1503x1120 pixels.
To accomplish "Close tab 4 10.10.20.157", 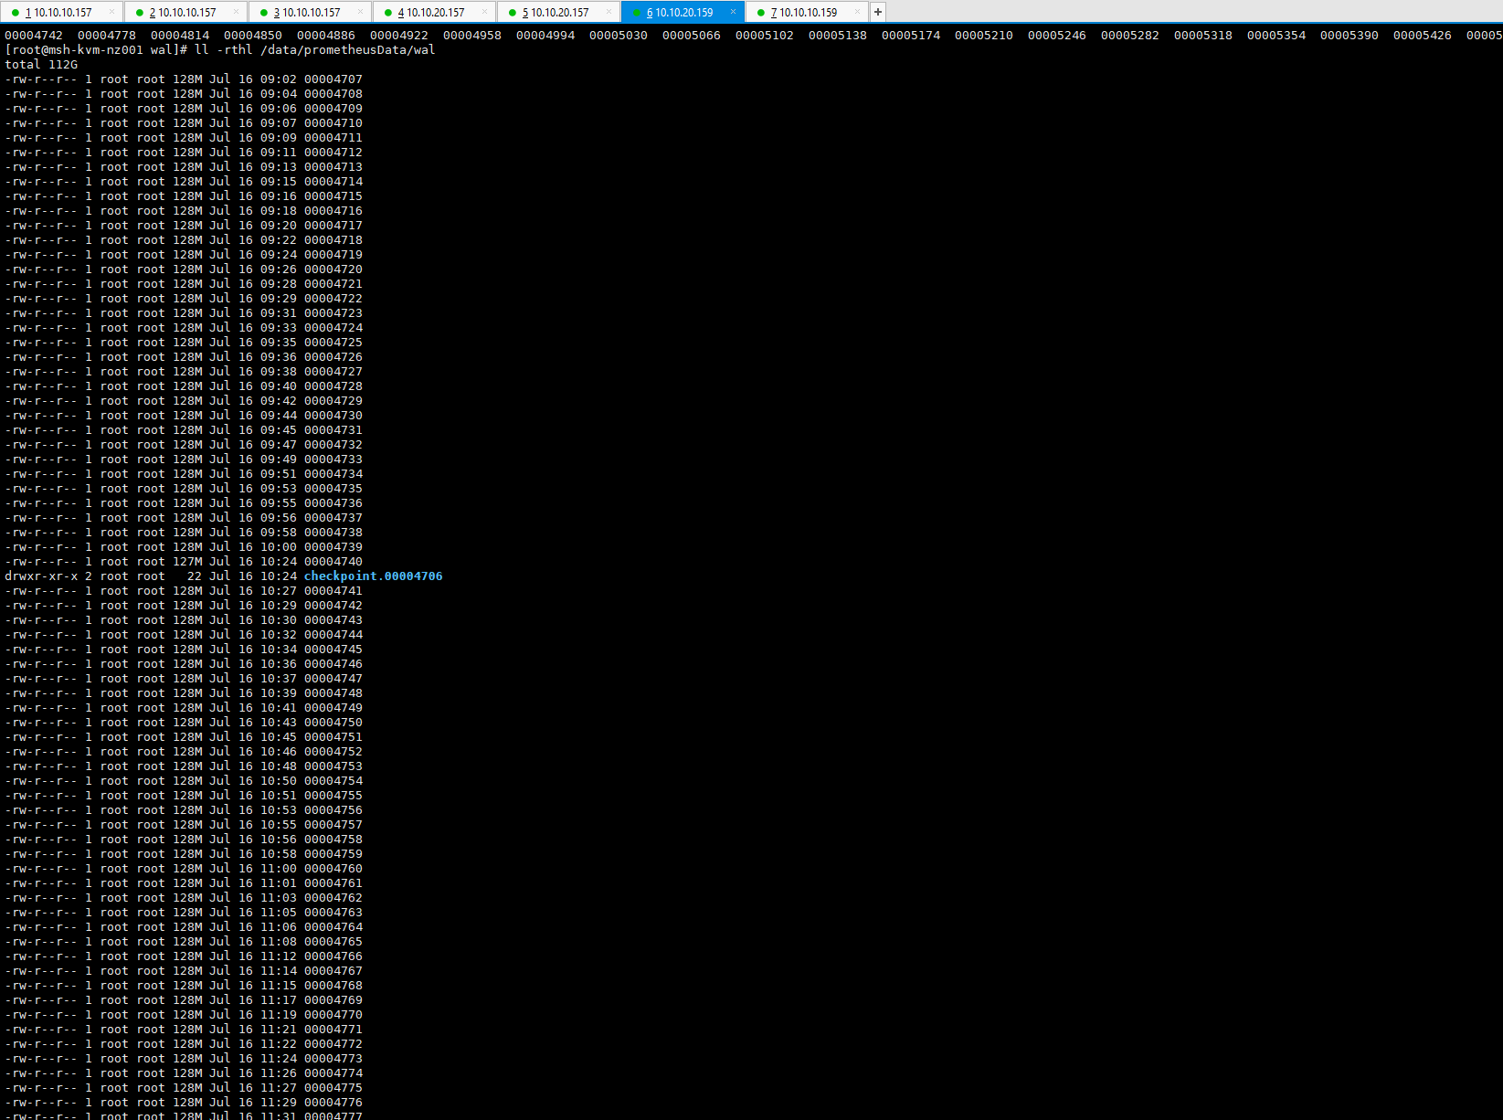I will [x=484, y=12].
